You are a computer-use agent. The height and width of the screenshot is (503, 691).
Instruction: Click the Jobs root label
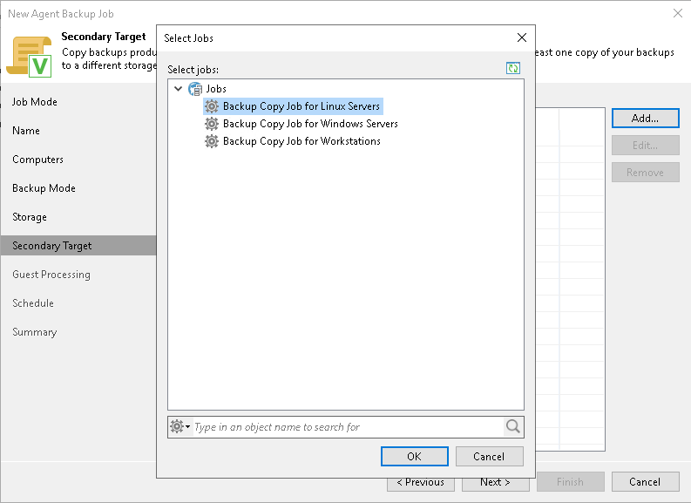click(x=216, y=89)
